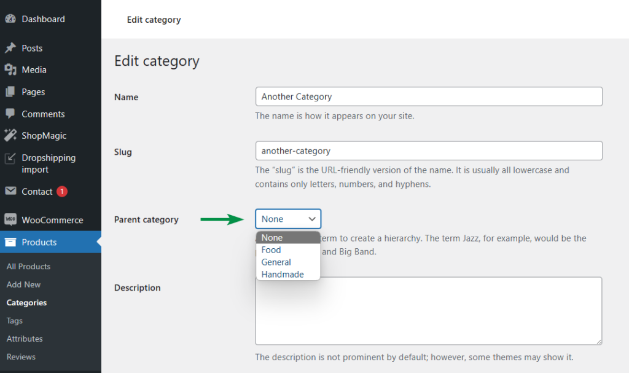Click the Pages icon in sidebar
The width and height of the screenshot is (629, 373).
pyautogui.click(x=10, y=92)
